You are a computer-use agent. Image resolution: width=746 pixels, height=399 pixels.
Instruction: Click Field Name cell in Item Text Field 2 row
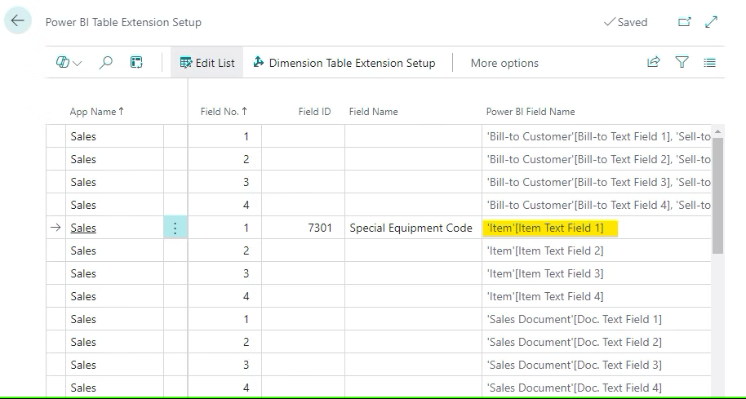click(414, 250)
